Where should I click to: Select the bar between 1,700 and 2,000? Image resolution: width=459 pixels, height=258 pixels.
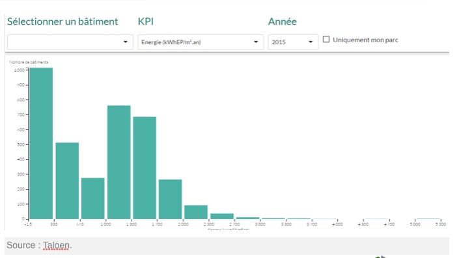pyautogui.click(x=171, y=199)
